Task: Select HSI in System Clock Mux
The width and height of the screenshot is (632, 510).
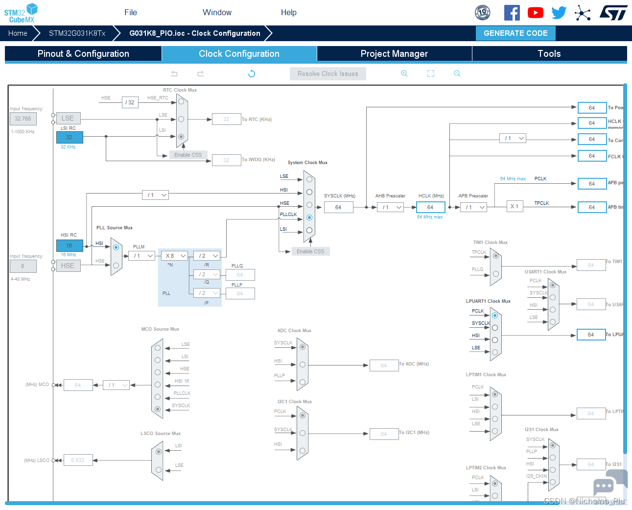Action: click(x=309, y=192)
